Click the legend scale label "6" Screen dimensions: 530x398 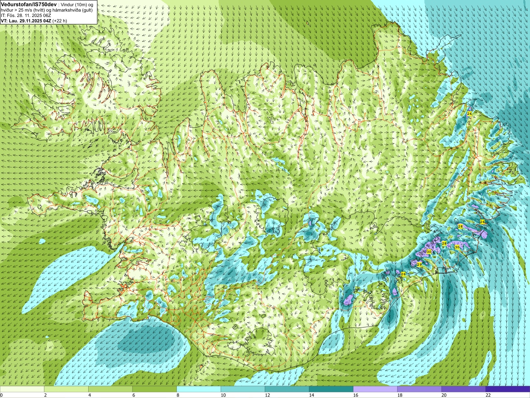coord(134,395)
